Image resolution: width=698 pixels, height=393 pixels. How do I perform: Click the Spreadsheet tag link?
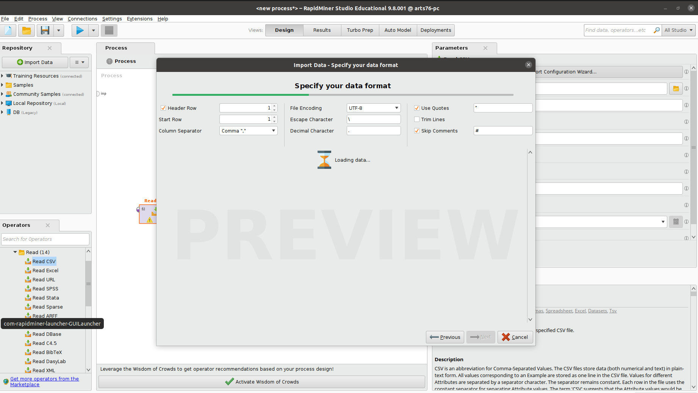559,311
